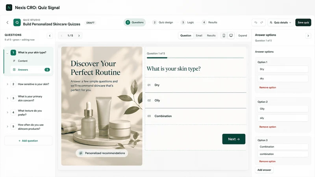
Task: Click the Next button in preview
Action: tap(233, 139)
